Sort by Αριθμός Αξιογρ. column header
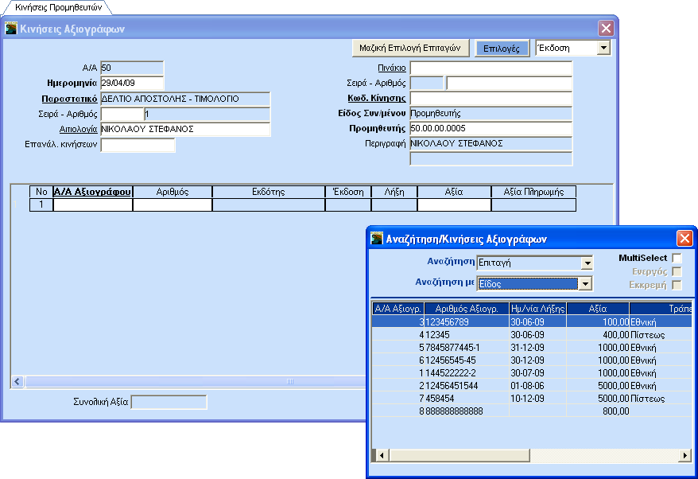Image resolution: width=698 pixels, height=479 pixels. [x=467, y=309]
